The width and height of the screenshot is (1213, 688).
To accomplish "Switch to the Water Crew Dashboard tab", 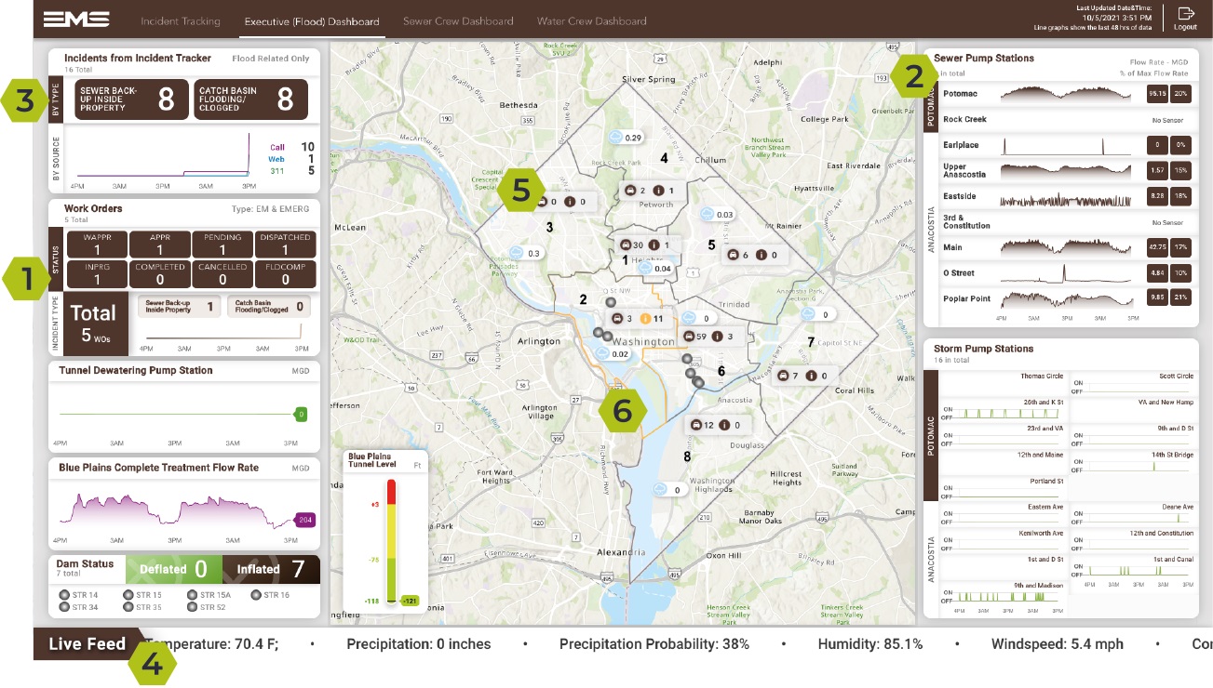I will 592,20.
